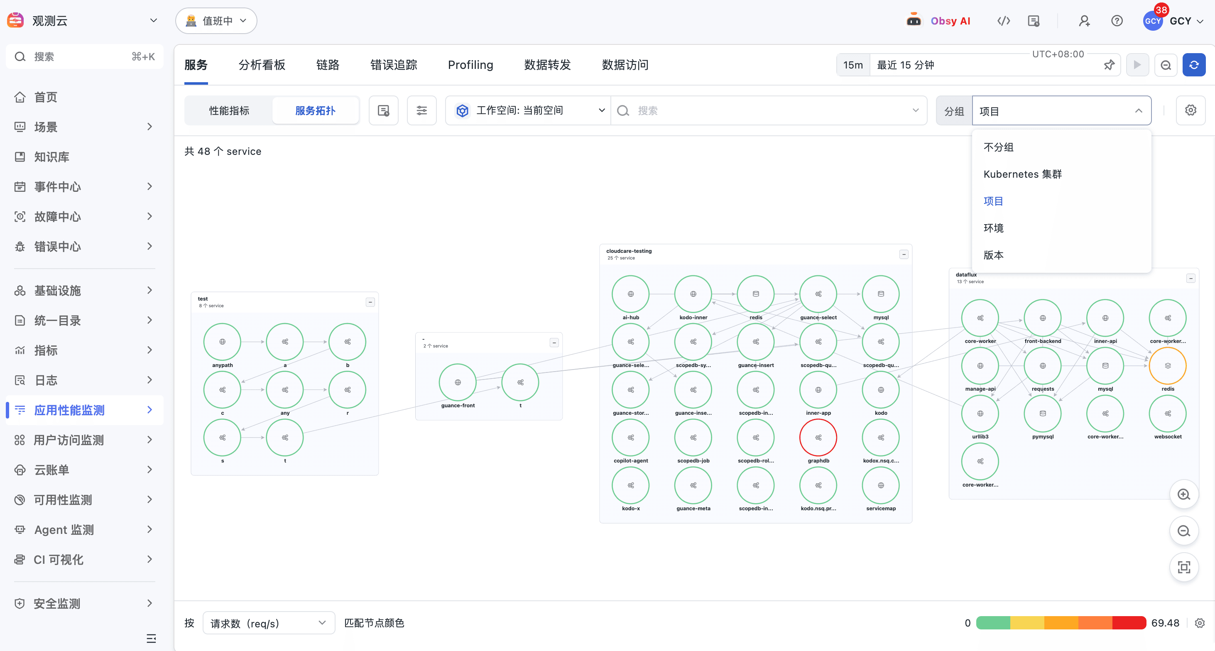1215x651 pixels.
Task: Open the help question mark icon
Action: pyautogui.click(x=1117, y=21)
